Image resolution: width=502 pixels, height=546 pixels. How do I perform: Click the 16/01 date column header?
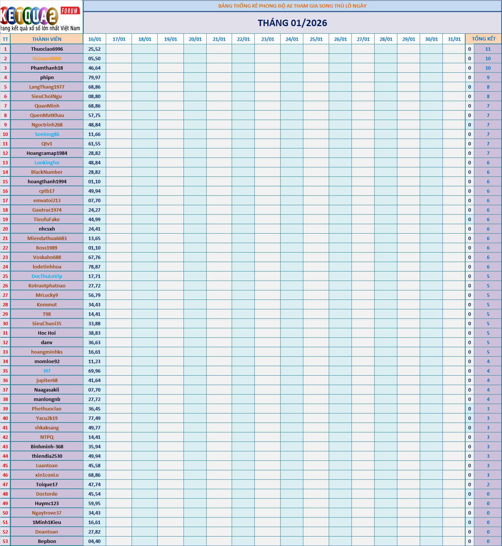coord(94,39)
